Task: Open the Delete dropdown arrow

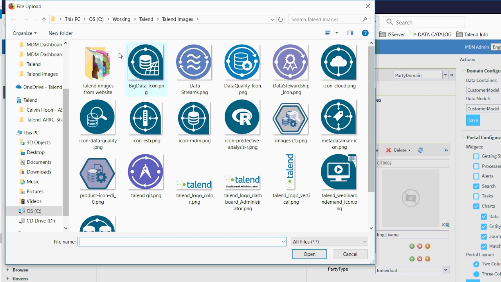Action: click(409, 150)
